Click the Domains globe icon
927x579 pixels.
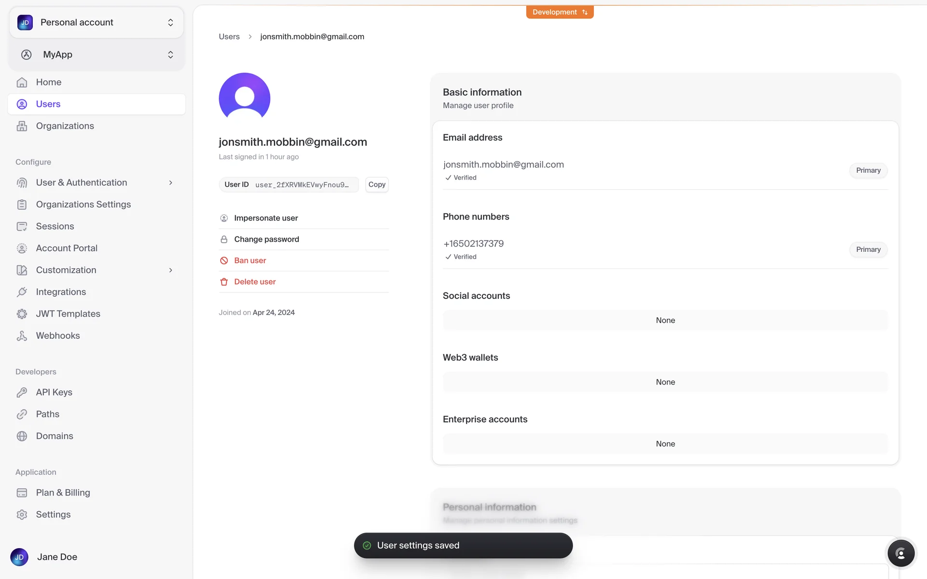coord(22,436)
